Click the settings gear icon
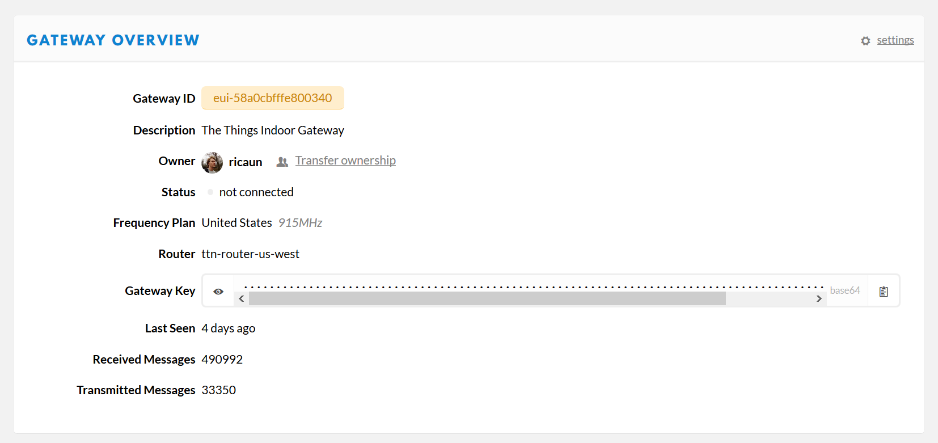Viewport: 938px width, 443px height. tap(865, 41)
